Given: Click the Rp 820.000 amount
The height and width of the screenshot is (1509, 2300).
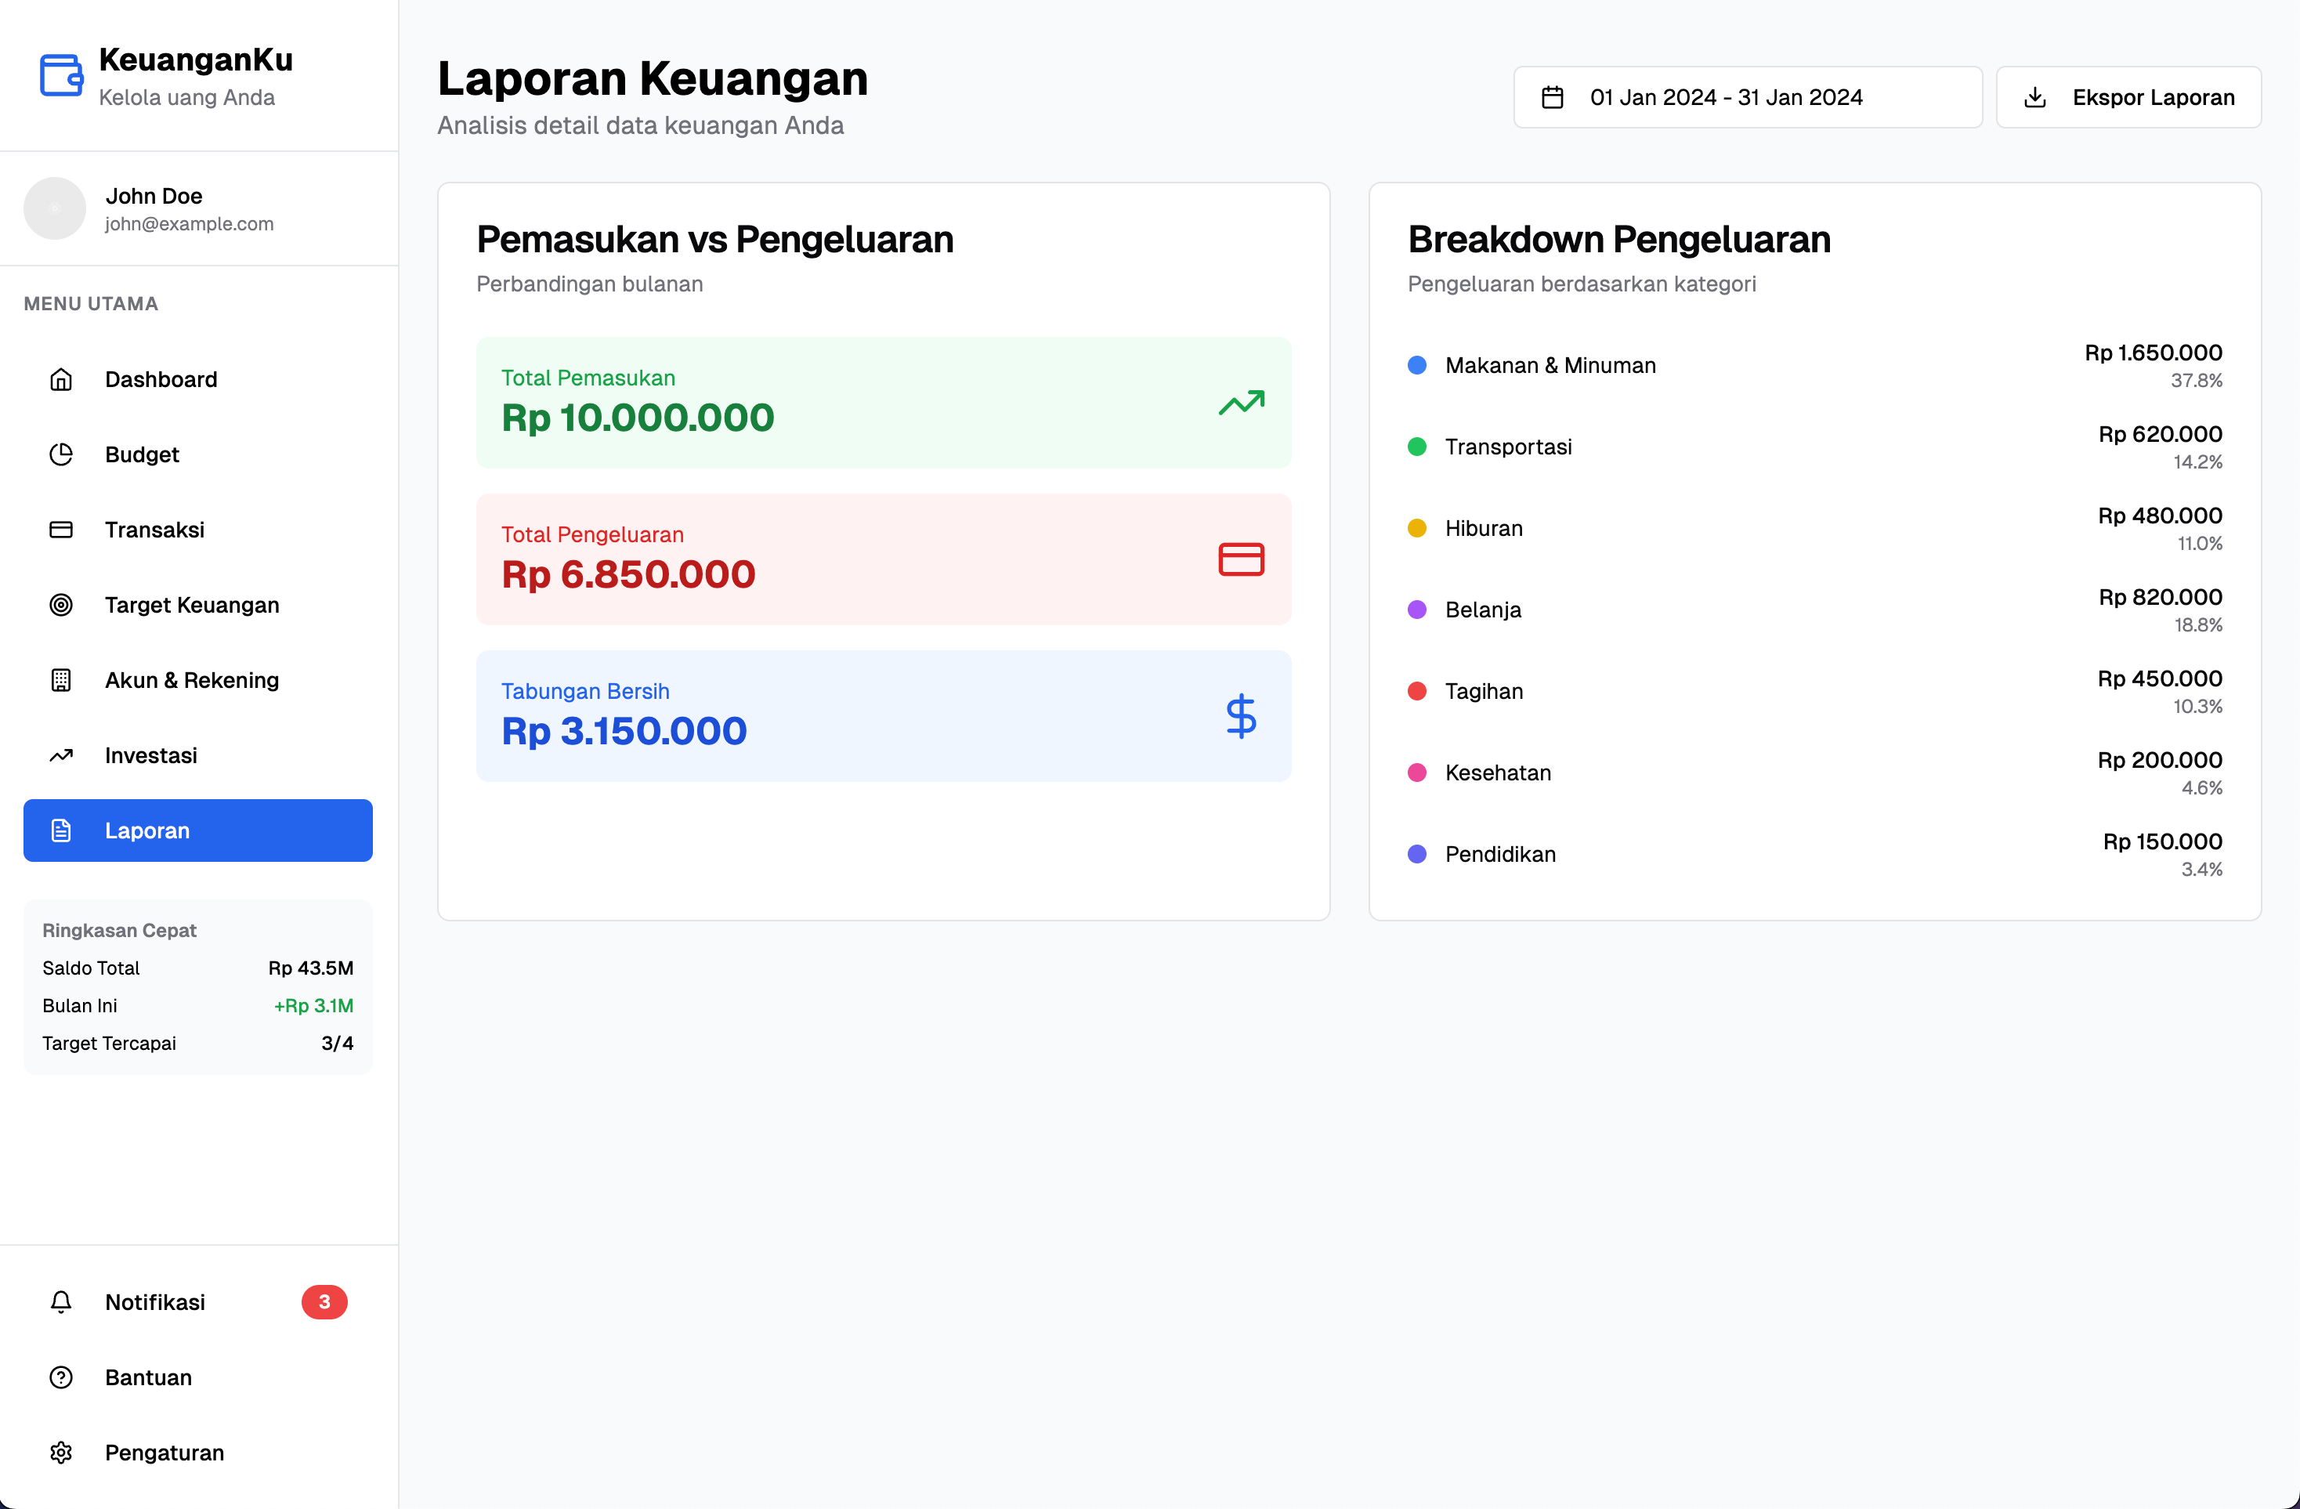Looking at the screenshot, I should pos(2160,598).
